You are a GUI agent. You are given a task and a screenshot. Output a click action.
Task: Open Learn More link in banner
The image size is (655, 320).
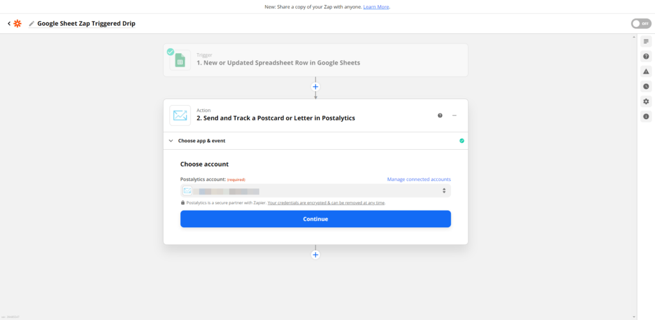click(376, 7)
